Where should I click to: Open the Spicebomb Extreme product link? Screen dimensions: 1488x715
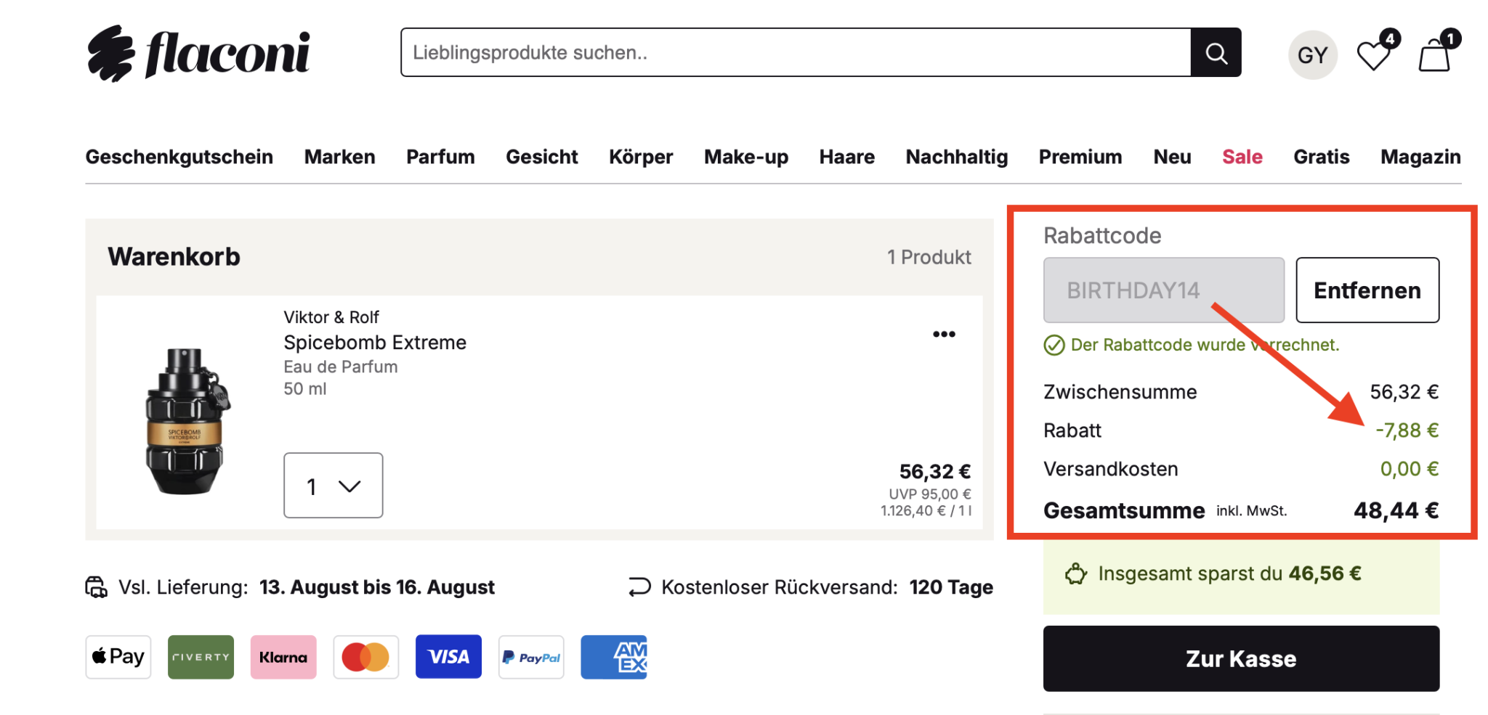coord(375,343)
